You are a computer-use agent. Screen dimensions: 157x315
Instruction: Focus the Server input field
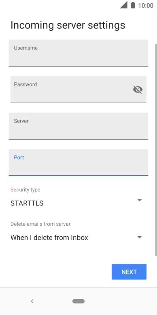pyautogui.click(x=78, y=126)
